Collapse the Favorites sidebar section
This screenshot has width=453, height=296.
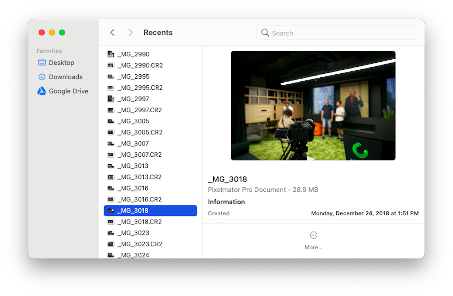[49, 51]
